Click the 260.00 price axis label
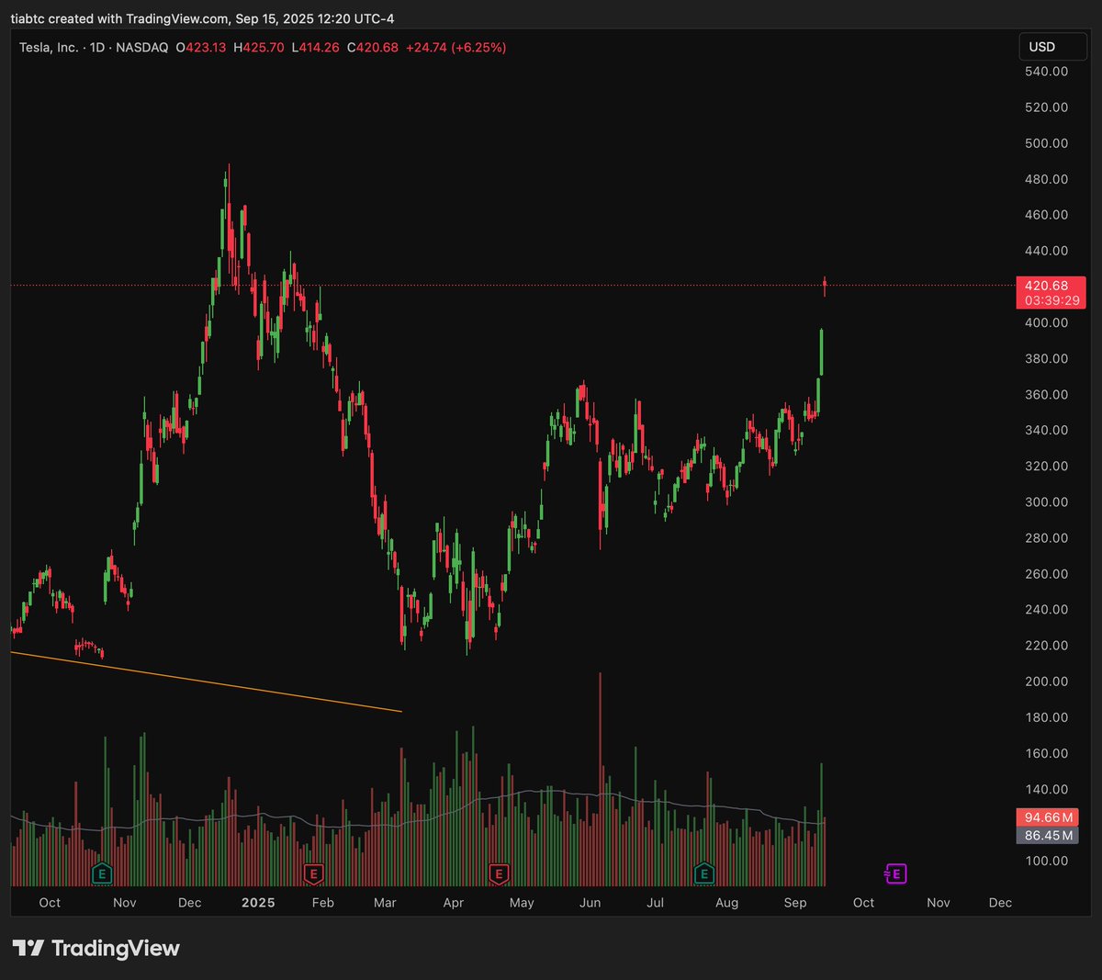The image size is (1102, 980). (x=1047, y=573)
